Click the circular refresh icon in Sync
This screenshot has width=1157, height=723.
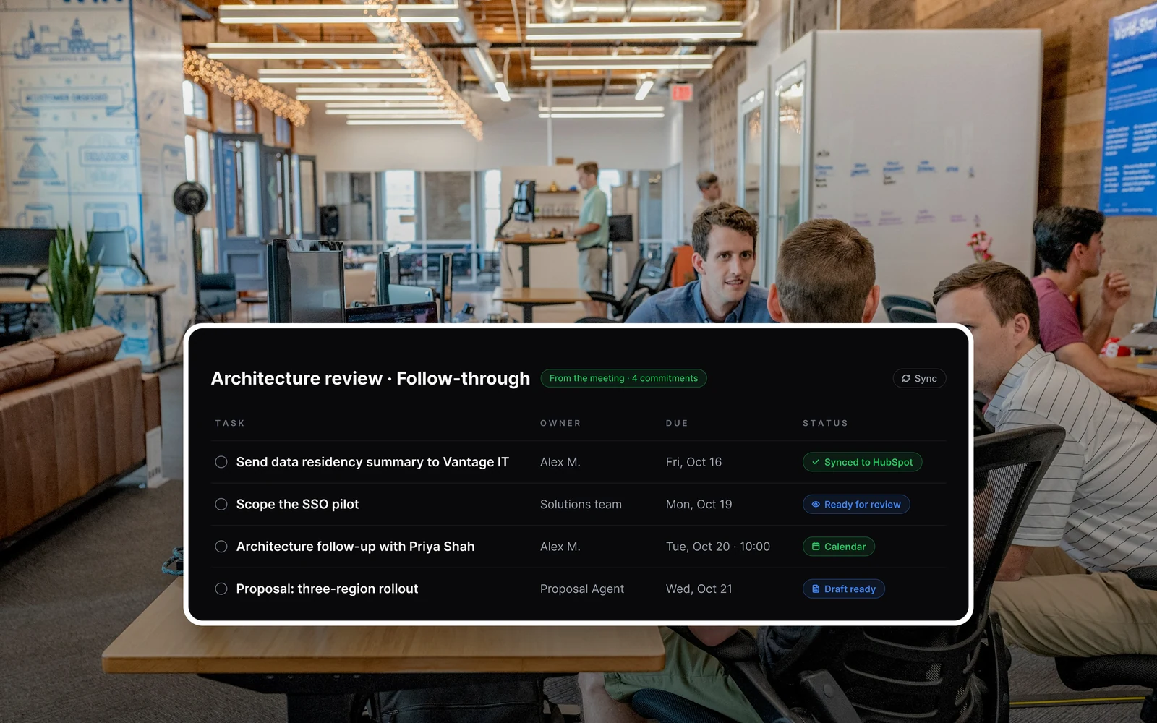pos(905,378)
